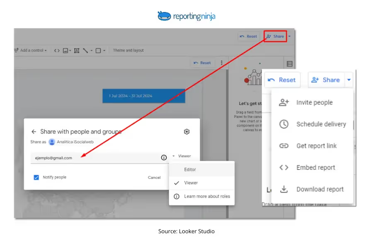Open Theme and layout

(x=128, y=50)
